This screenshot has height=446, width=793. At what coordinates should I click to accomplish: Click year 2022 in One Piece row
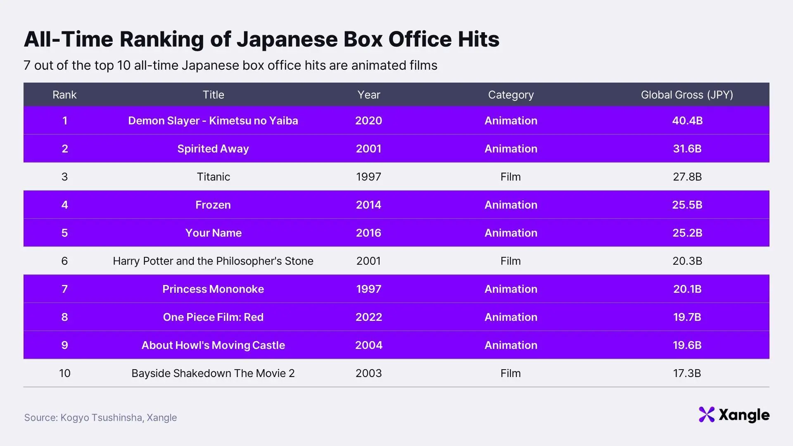[x=369, y=317]
